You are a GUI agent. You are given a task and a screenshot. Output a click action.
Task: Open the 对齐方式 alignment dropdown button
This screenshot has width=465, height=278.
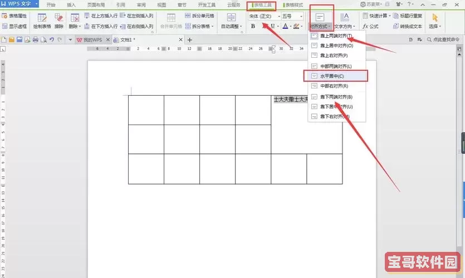[320, 21]
